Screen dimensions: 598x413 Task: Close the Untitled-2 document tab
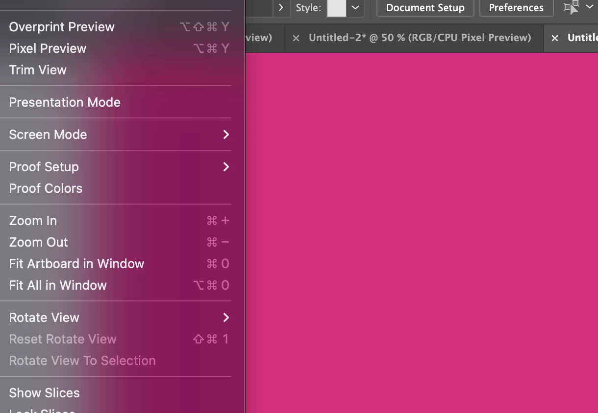pos(296,38)
